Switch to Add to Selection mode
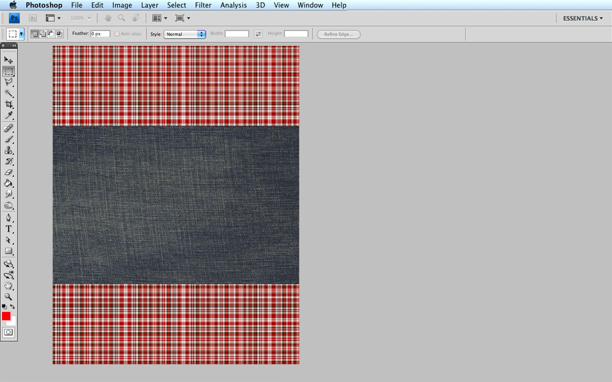 pyautogui.click(x=44, y=34)
